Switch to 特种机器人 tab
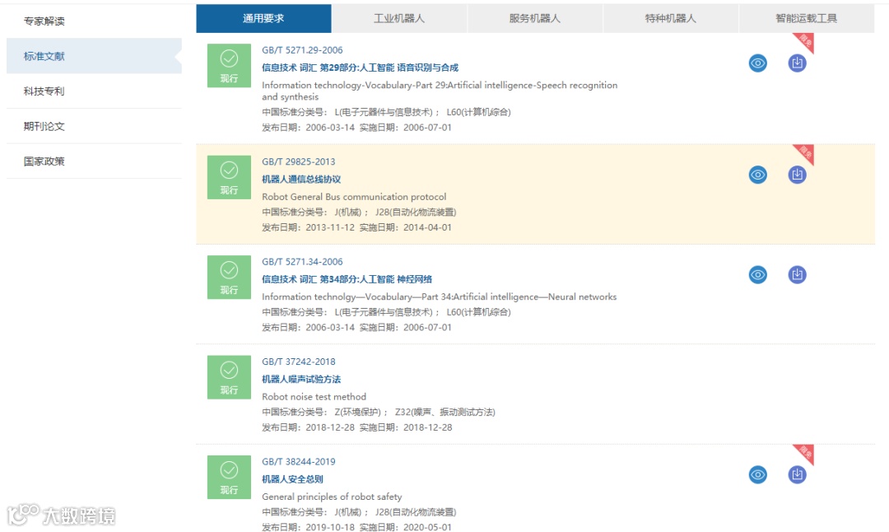 pos(670,18)
